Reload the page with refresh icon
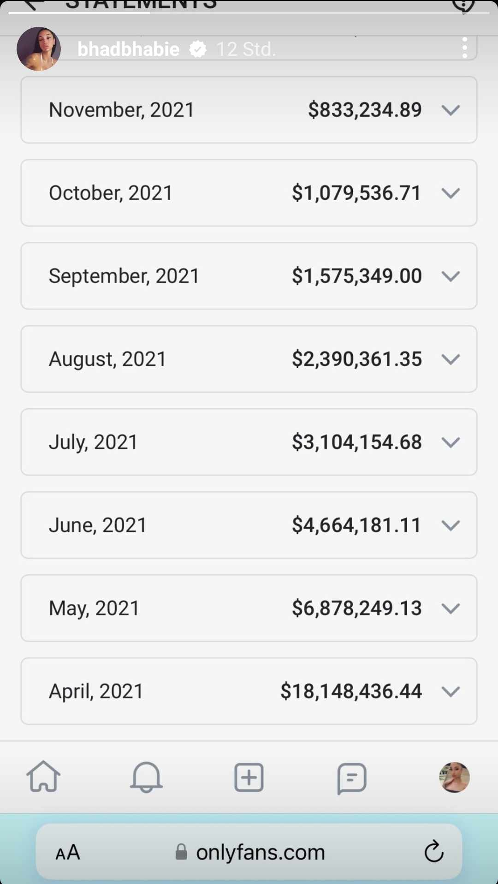This screenshot has height=884, width=498. pyautogui.click(x=433, y=852)
